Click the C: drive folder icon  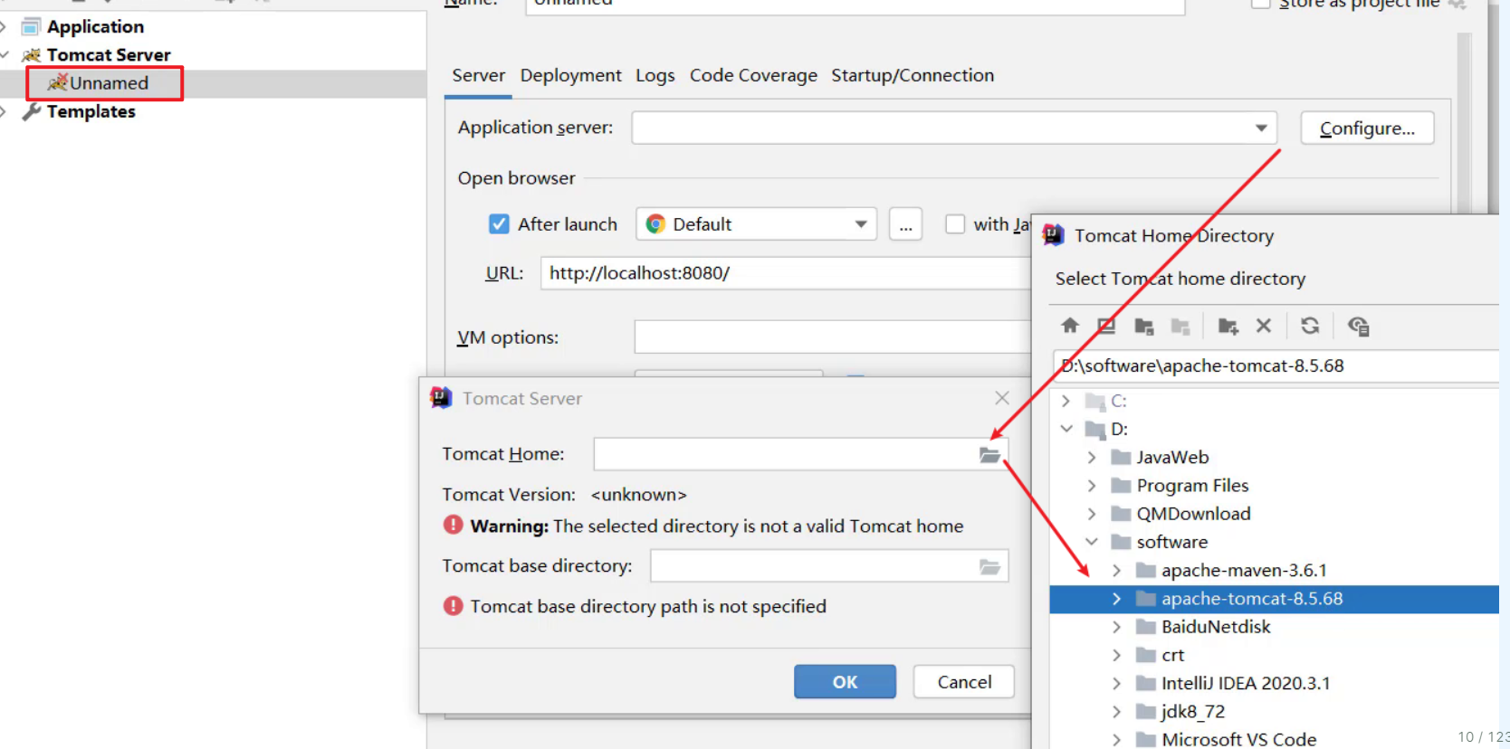(x=1095, y=401)
